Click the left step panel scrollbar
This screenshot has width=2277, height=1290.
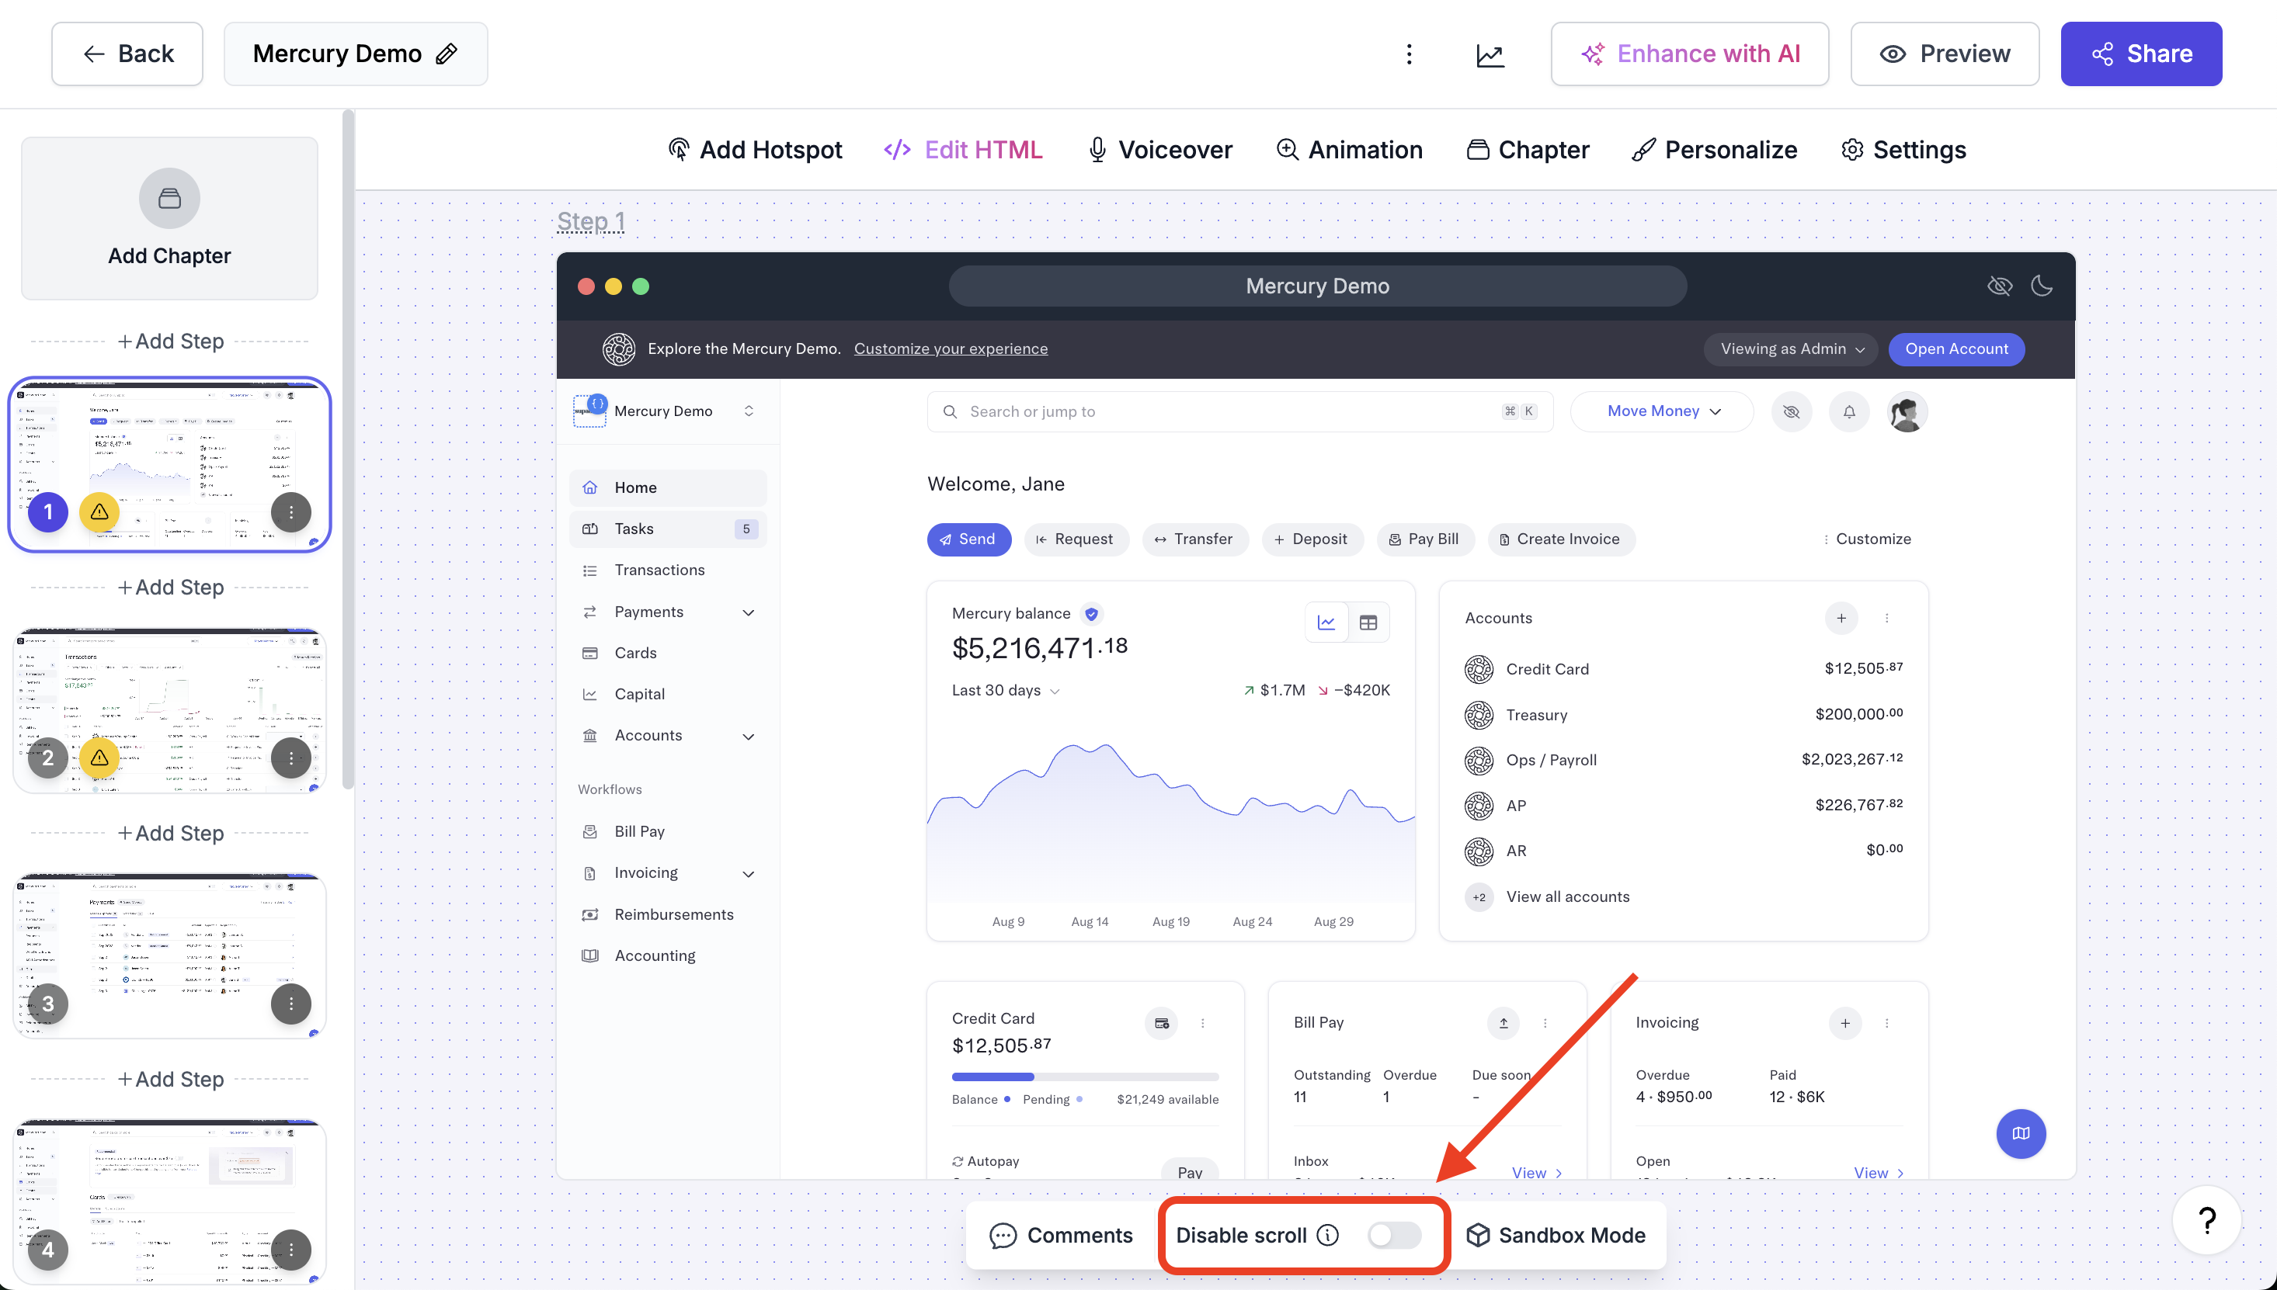click(349, 449)
